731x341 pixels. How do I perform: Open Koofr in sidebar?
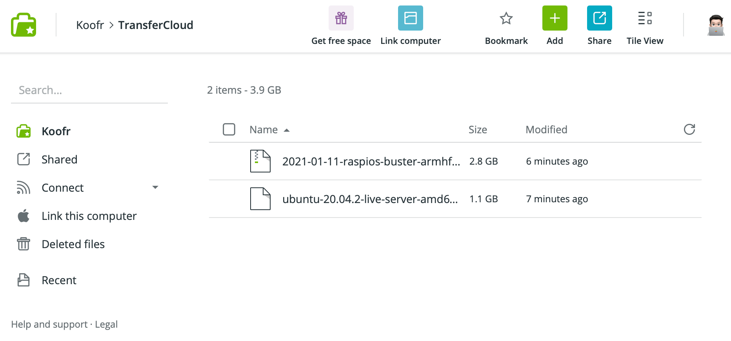coord(56,131)
